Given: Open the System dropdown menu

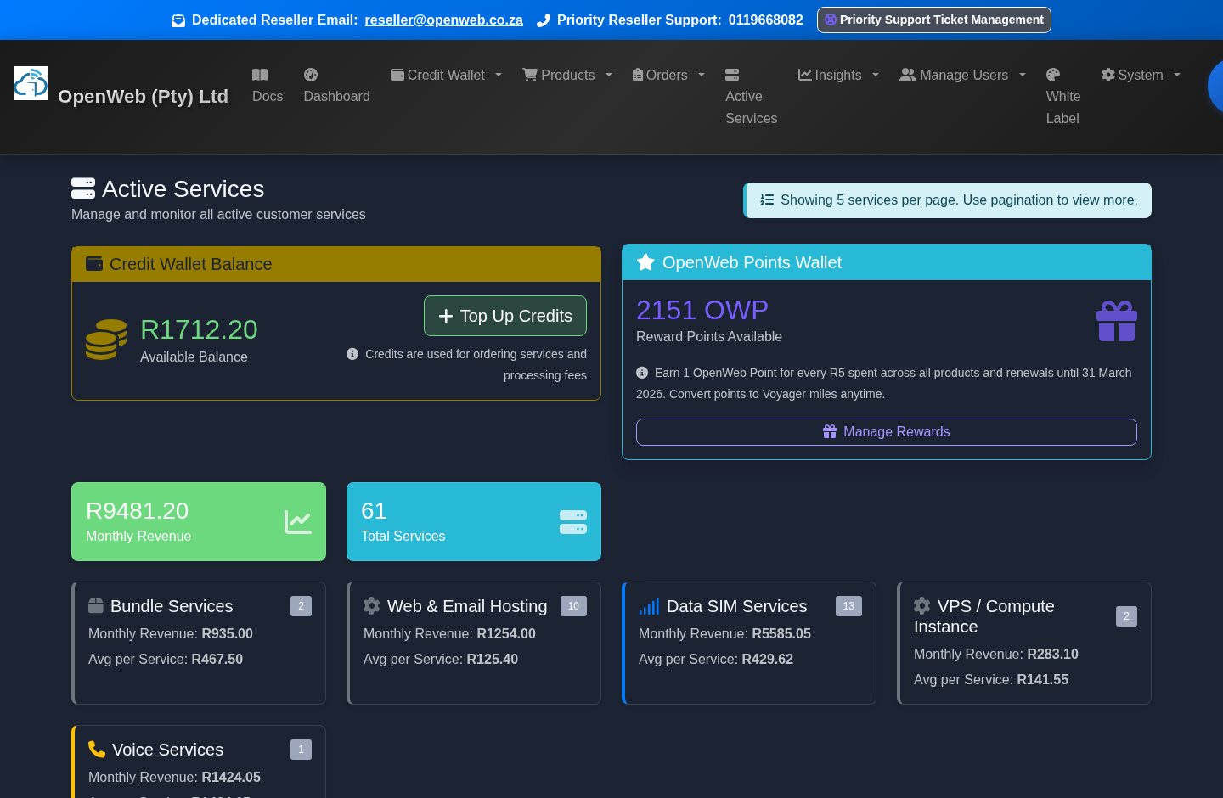Looking at the screenshot, I should (1141, 75).
